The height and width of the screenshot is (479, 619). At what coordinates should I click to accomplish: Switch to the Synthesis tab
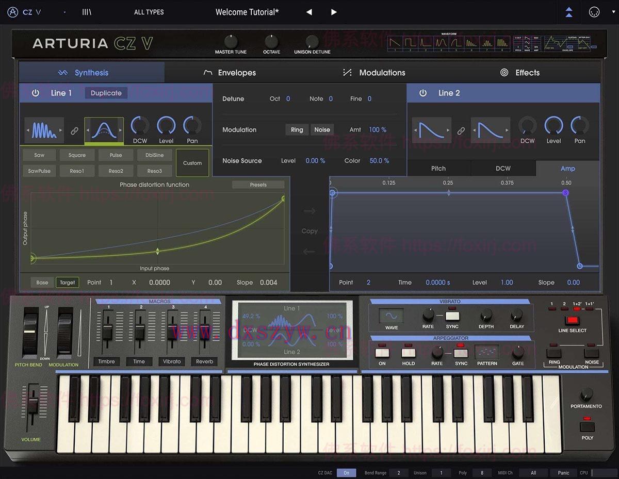(92, 73)
